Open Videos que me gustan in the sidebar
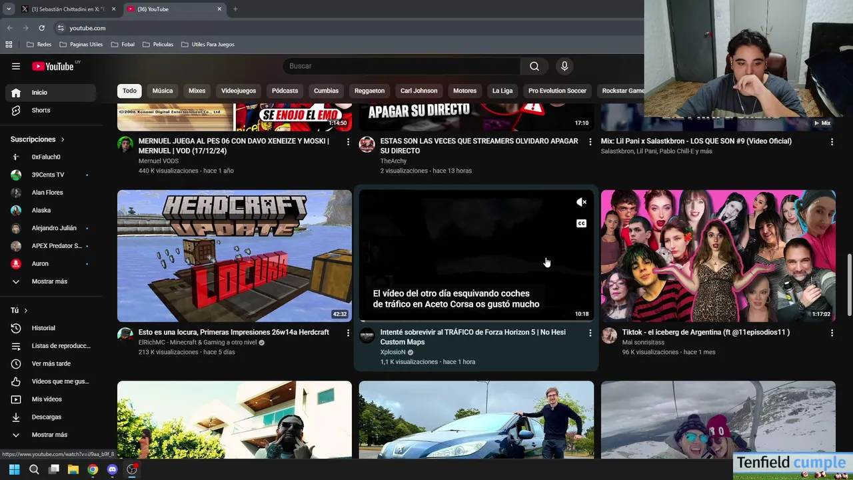Screen dimensions: 853x480 (x=51, y=381)
